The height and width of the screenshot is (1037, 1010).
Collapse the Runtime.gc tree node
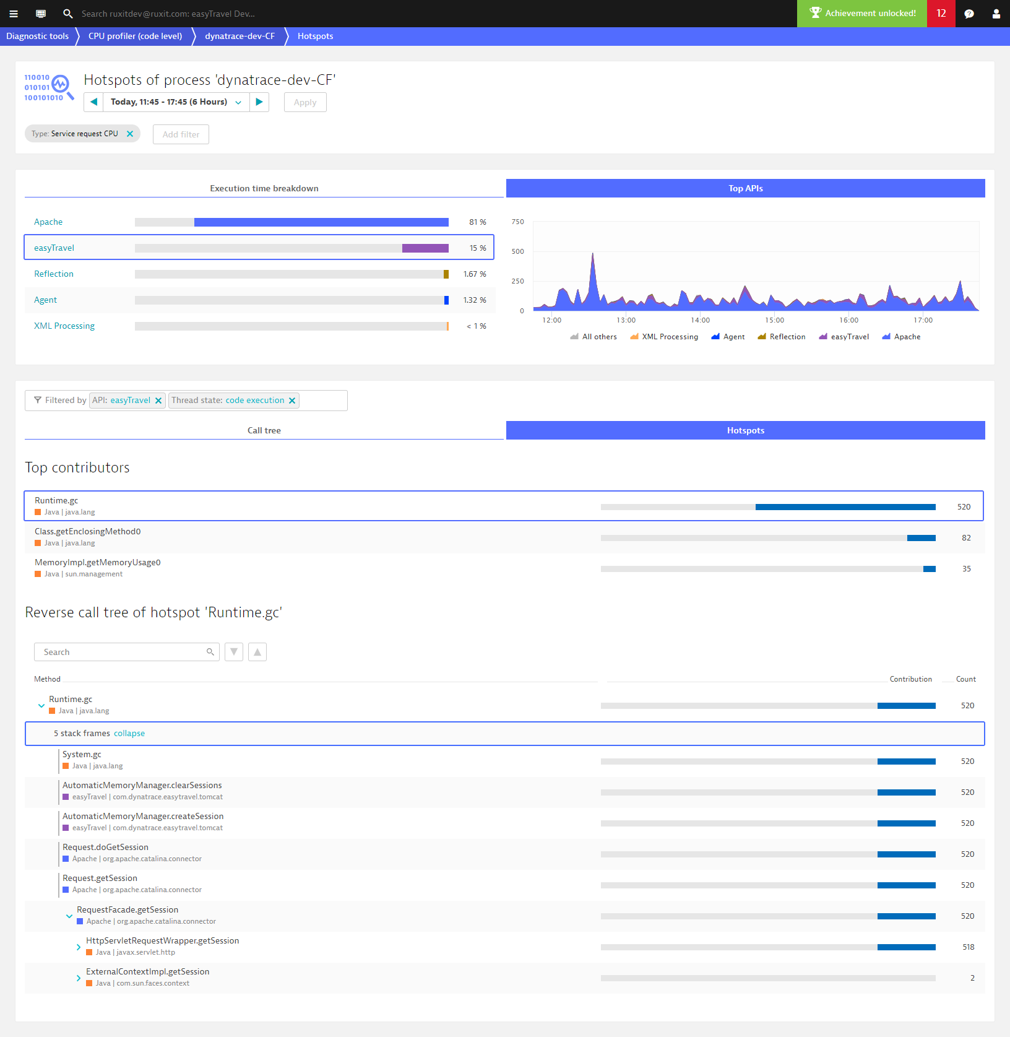tap(41, 706)
